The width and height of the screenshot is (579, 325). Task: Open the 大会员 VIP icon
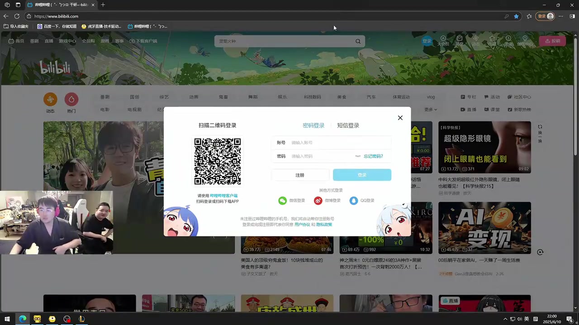pos(443,40)
